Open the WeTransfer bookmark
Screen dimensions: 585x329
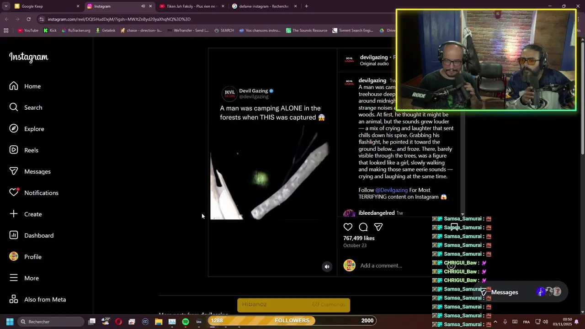pyautogui.click(x=188, y=31)
